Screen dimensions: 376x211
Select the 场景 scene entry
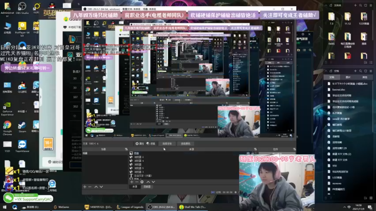(105, 153)
